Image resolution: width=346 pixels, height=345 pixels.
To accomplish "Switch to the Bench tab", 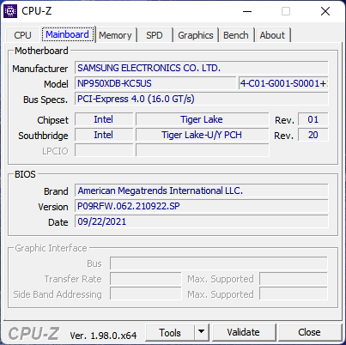I will tap(236, 35).
